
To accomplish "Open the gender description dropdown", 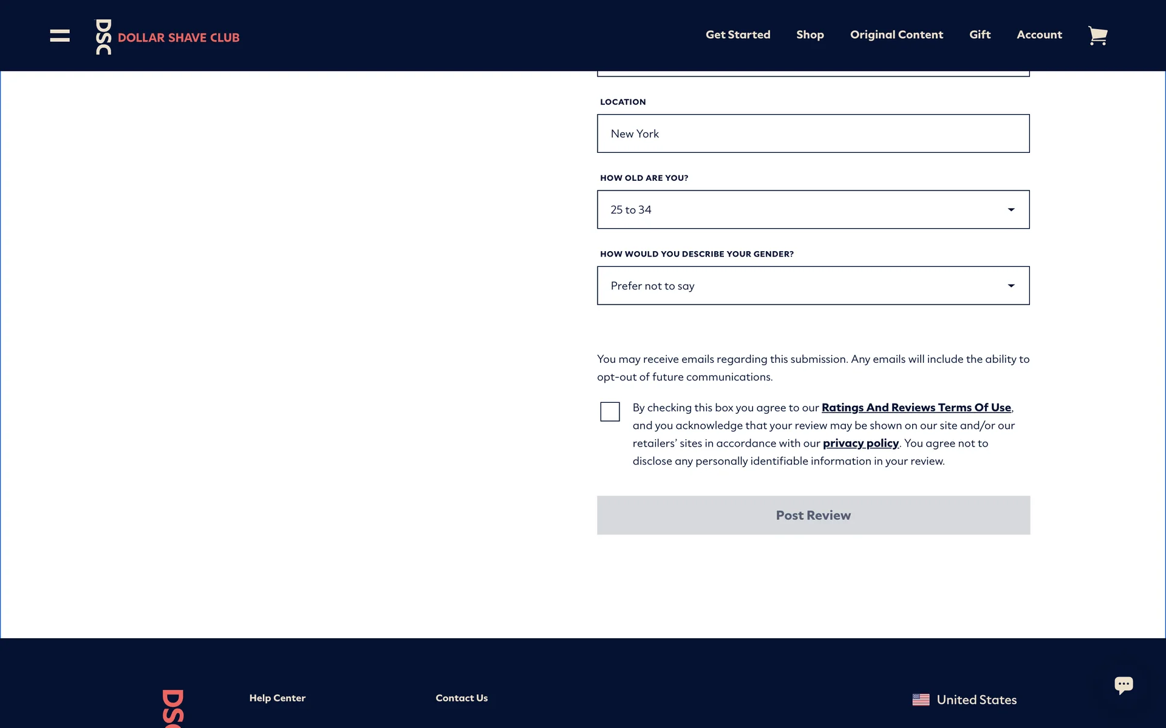I will click(813, 286).
